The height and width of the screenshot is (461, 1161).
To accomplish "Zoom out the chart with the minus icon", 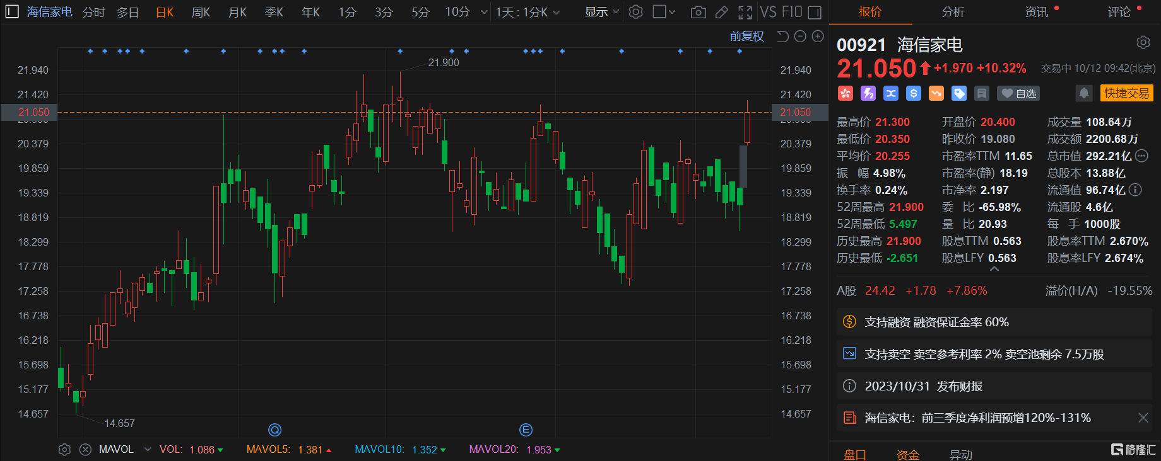I will click(800, 37).
